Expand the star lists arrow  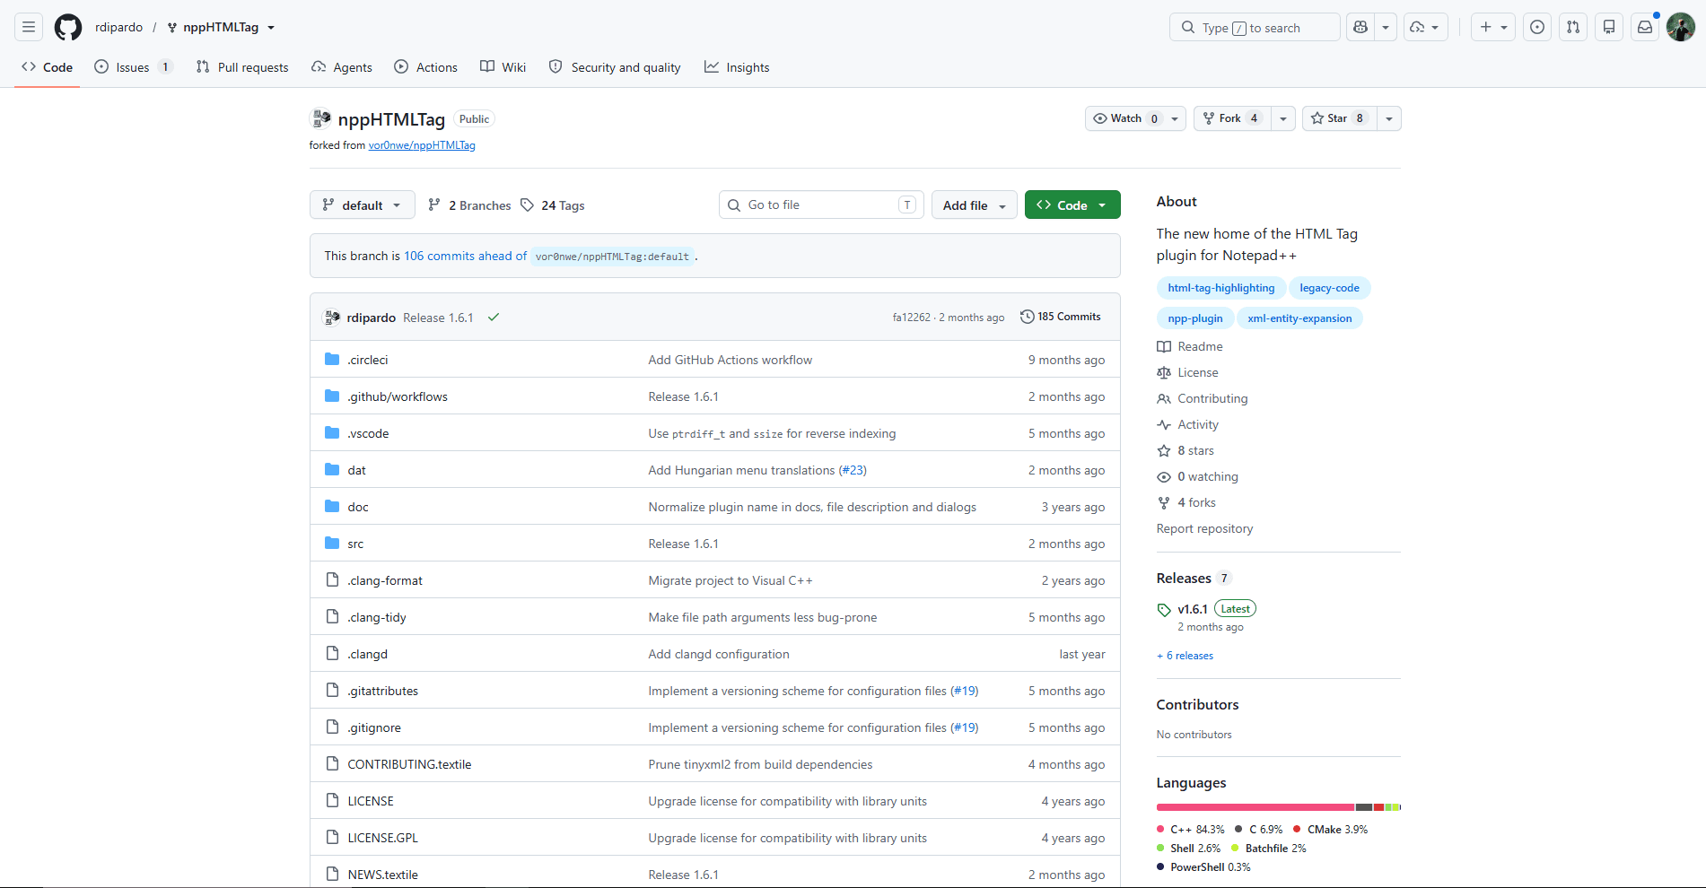1389,118
